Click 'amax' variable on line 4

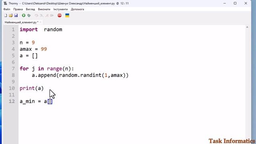26,49
